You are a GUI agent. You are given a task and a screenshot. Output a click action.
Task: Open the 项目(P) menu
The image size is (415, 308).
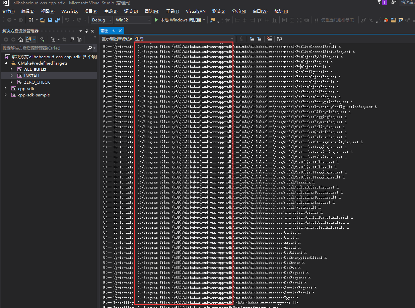[x=91, y=11]
